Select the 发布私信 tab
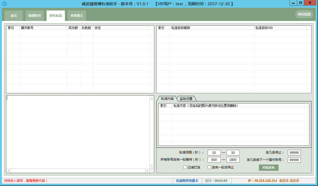Screen dimensions: 318x186 [x=56, y=16]
